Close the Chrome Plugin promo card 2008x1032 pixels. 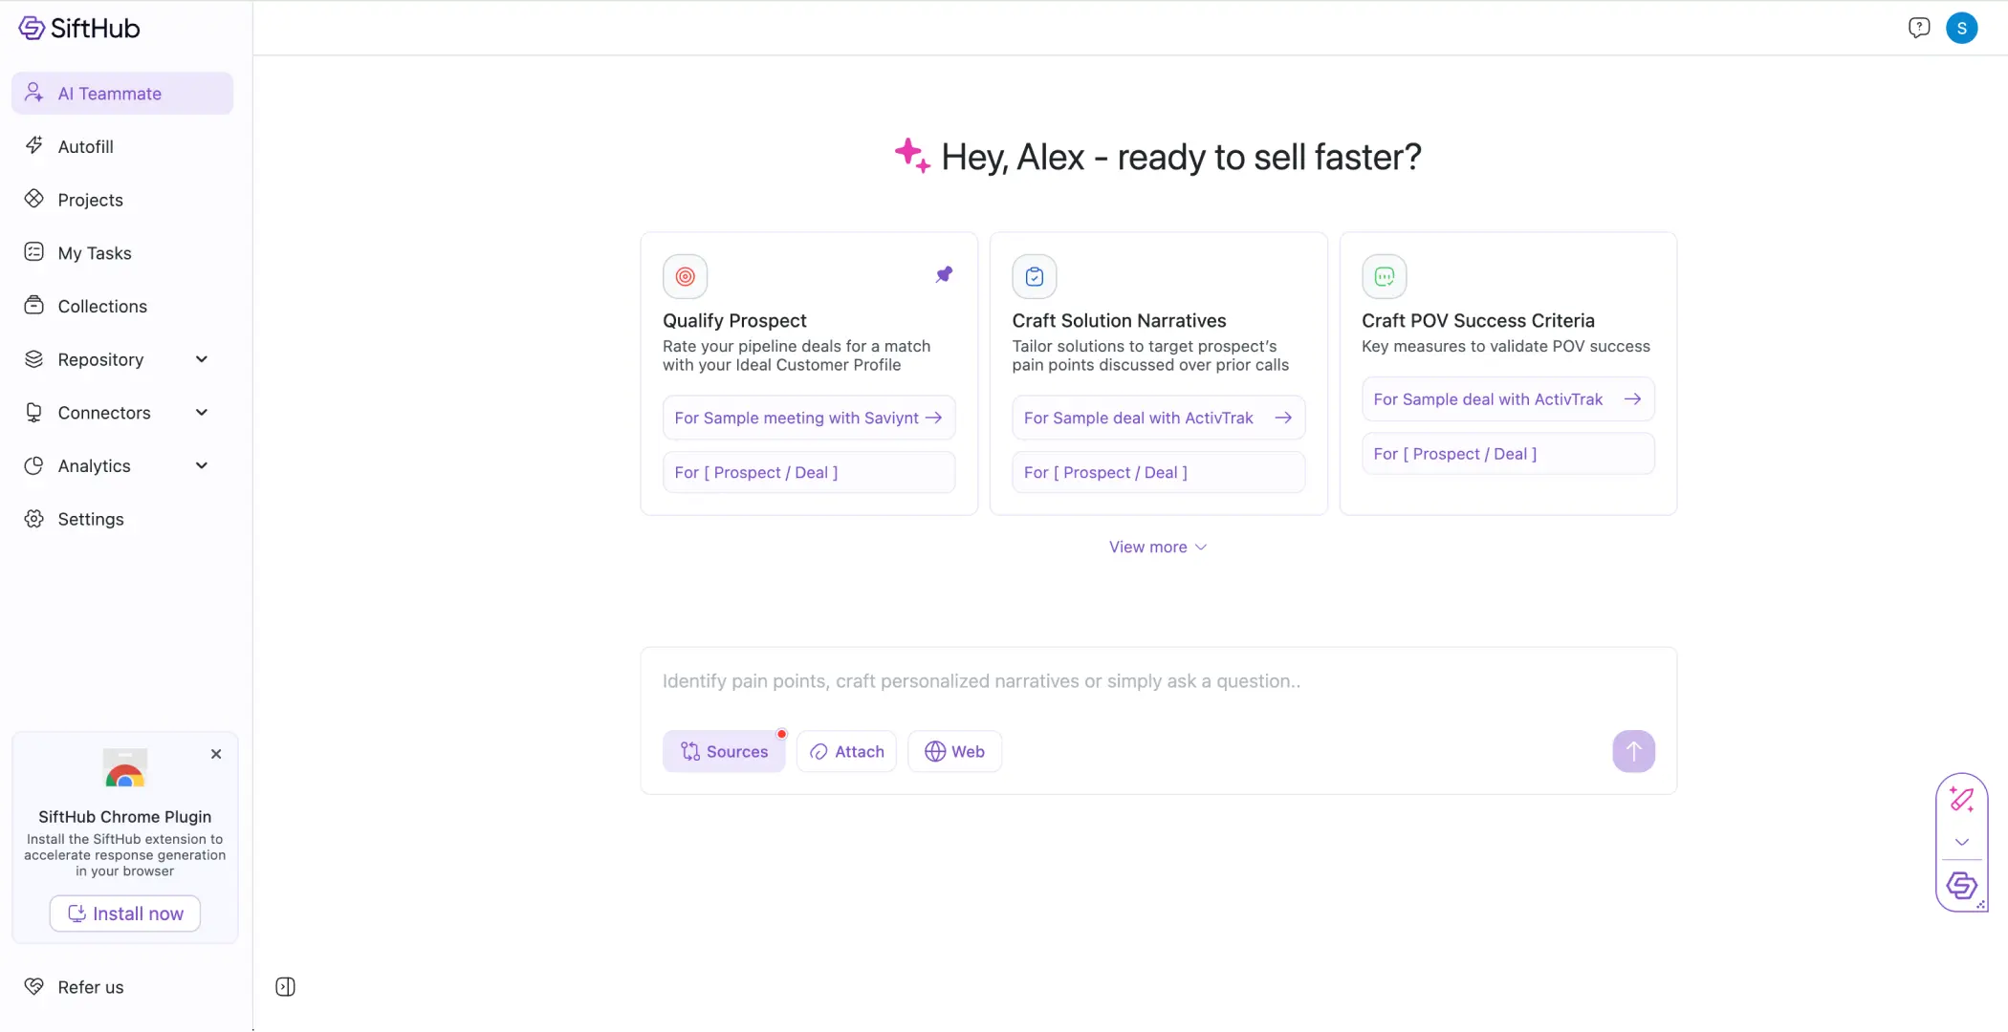click(216, 754)
